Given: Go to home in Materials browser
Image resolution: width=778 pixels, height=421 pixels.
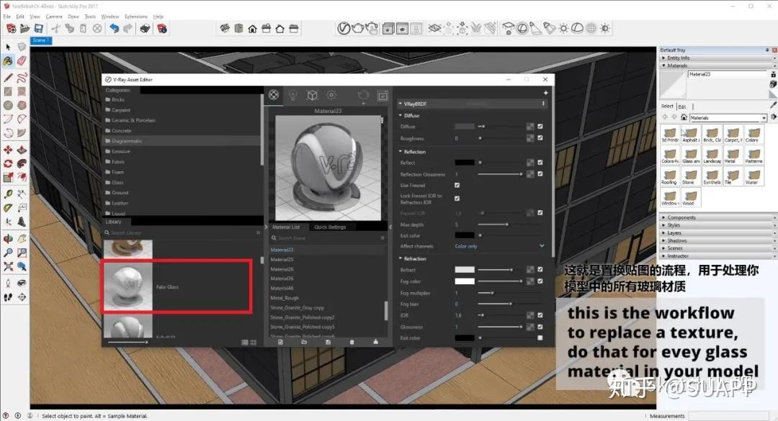Looking at the screenshot, I should [x=684, y=117].
